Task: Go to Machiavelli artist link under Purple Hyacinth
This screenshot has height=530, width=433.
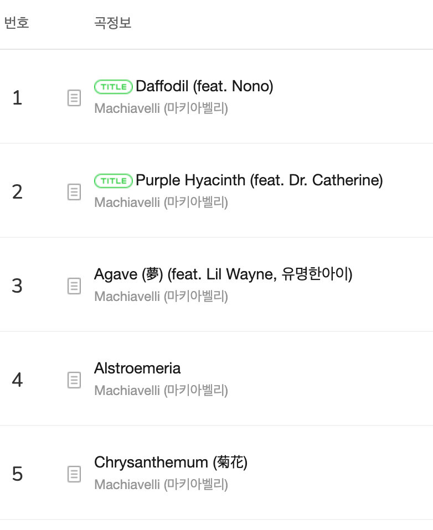Action: pos(161,202)
